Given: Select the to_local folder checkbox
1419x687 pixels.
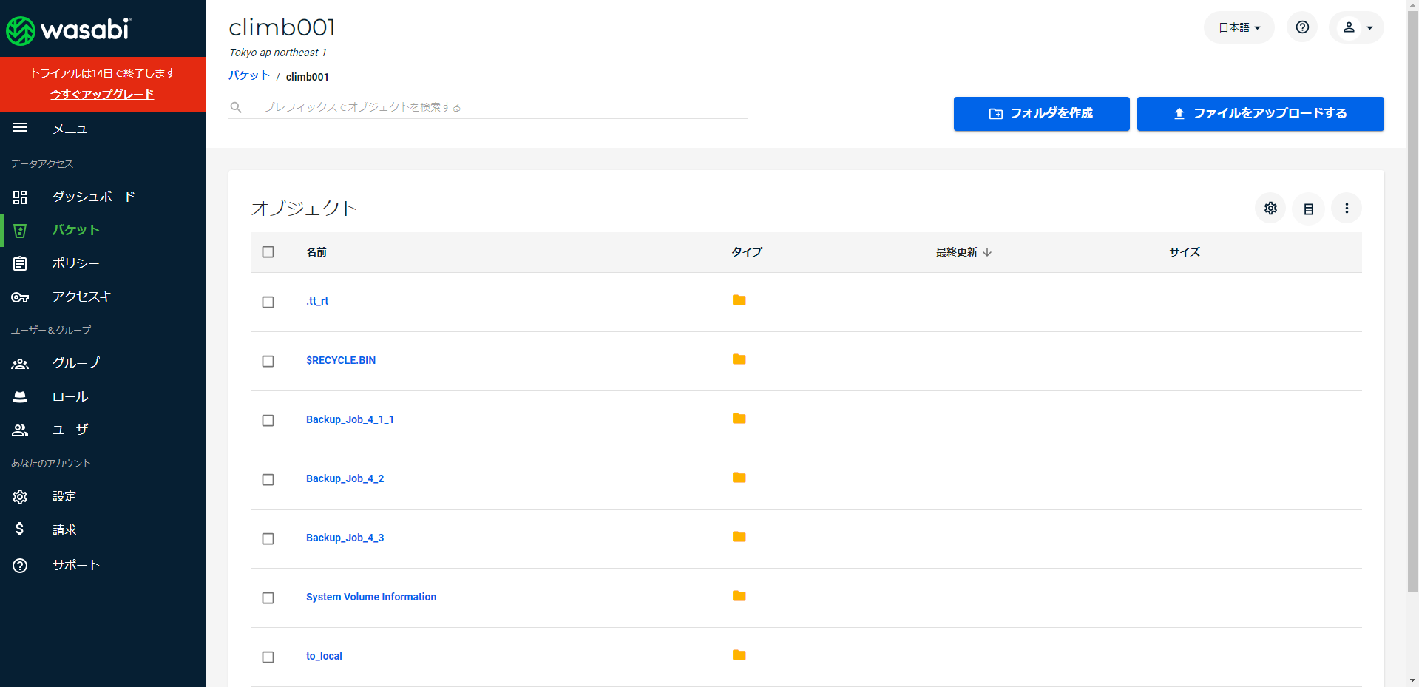Looking at the screenshot, I should (x=268, y=657).
